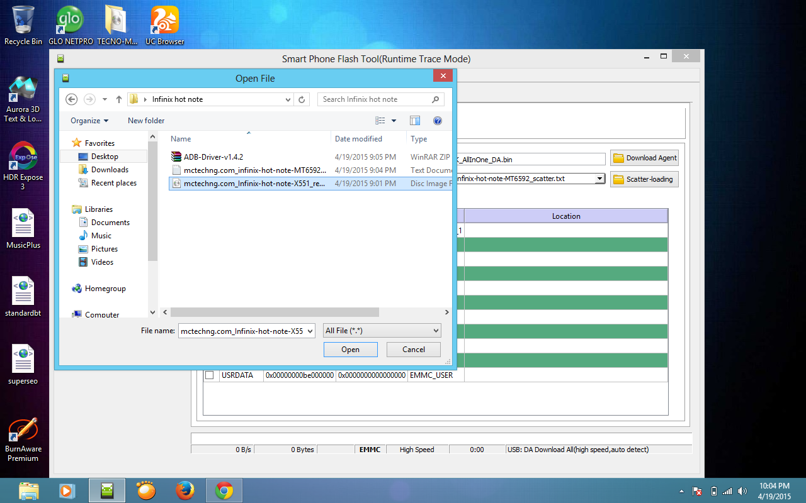Expand the File name history dropdown

click(x=310, y=331)
